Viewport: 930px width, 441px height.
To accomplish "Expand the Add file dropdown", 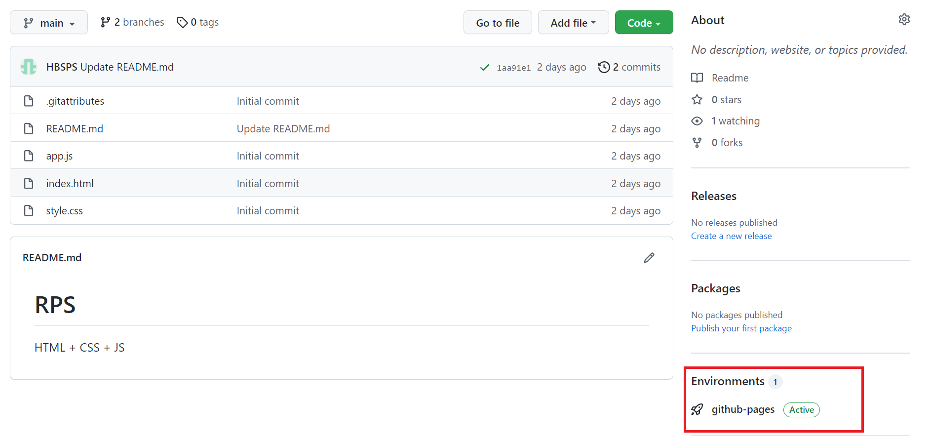I will (x=573, y=23).
